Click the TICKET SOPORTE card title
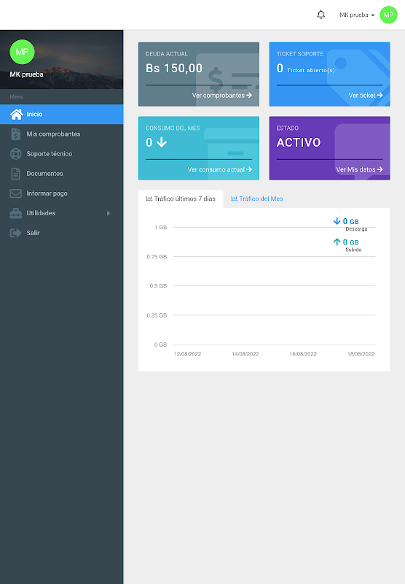Viewport: 405px width, 584px height. (300, 54)
